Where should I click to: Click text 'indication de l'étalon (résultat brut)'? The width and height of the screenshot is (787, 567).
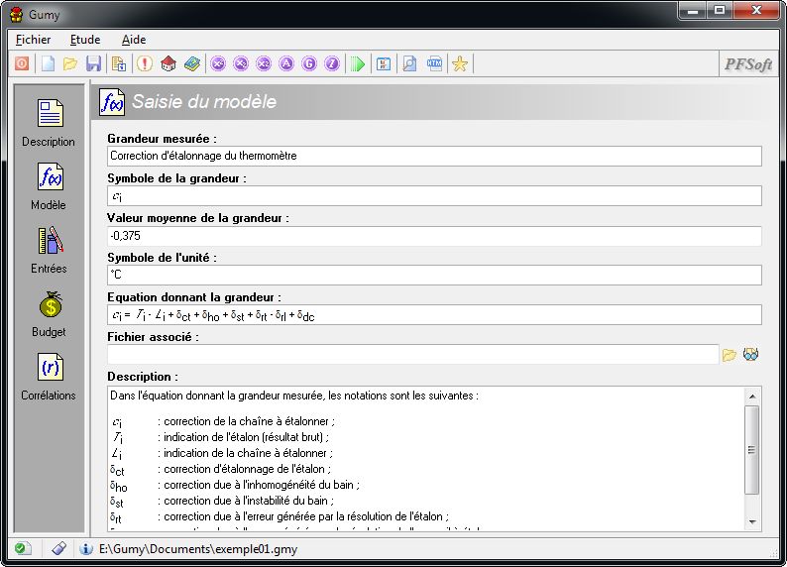point(244,437)
